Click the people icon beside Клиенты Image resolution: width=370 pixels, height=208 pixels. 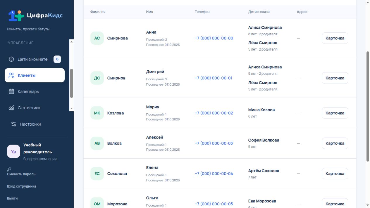[11, 75]
